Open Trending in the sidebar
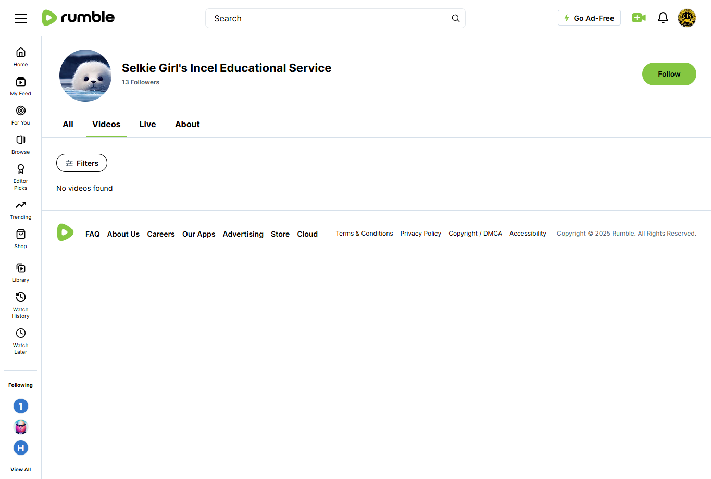Viewport: 711px width, 479px height. pyautogui.click(x=21, y=210)
